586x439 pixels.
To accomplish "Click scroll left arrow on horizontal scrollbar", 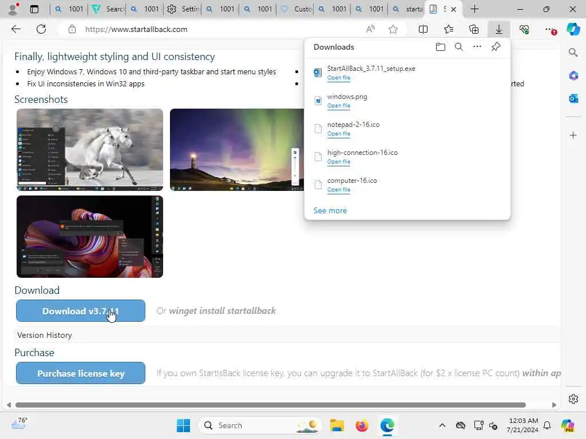I will (9, 405).
